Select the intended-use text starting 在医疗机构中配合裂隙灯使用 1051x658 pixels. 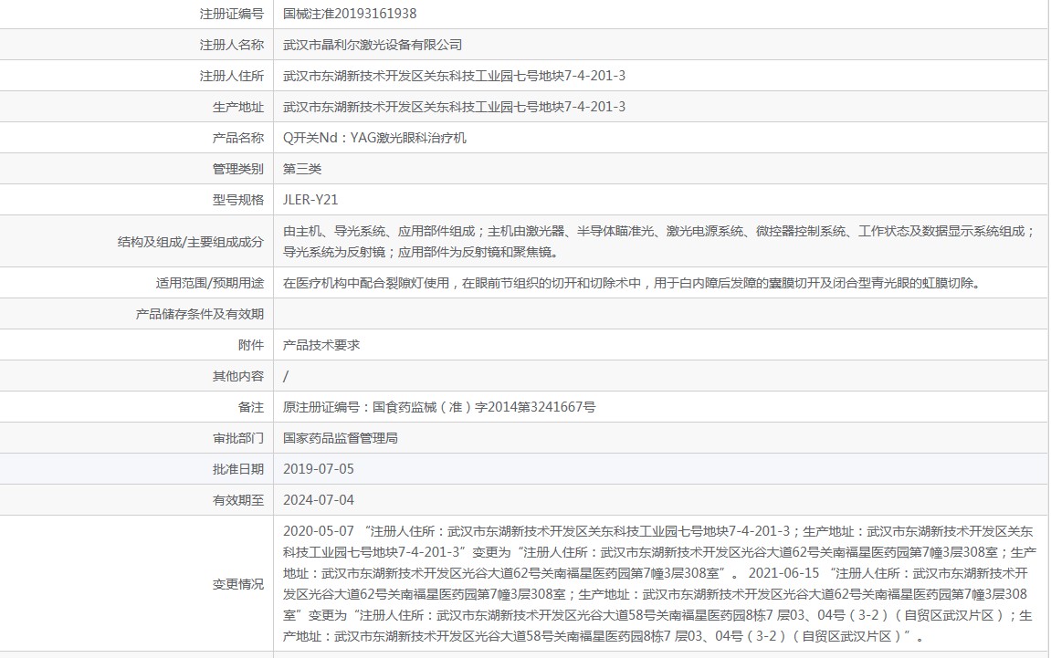(x=634, y=283)
